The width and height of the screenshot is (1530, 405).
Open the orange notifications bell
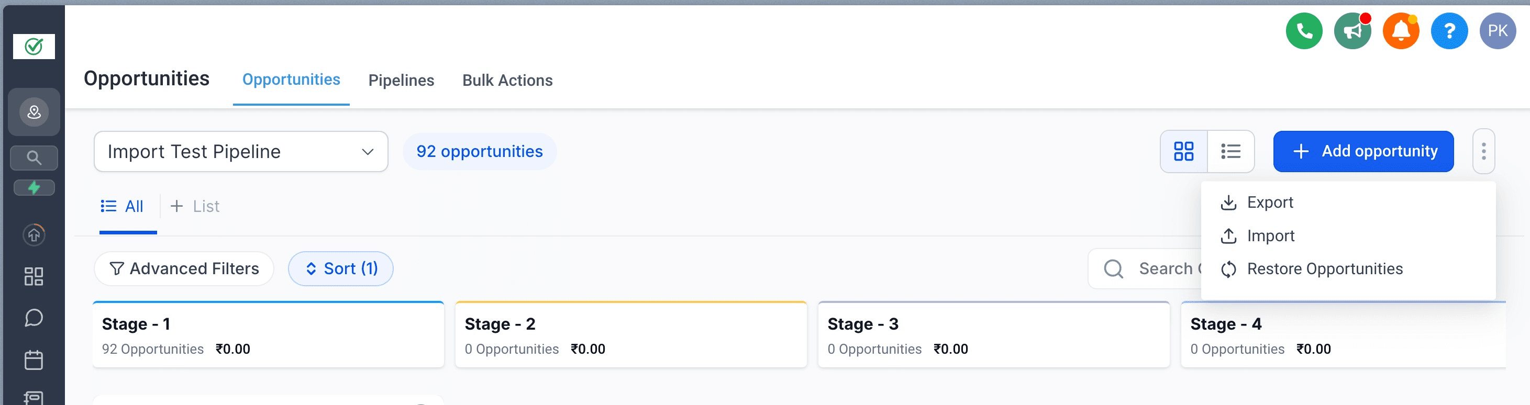(x=1401, y=31)
